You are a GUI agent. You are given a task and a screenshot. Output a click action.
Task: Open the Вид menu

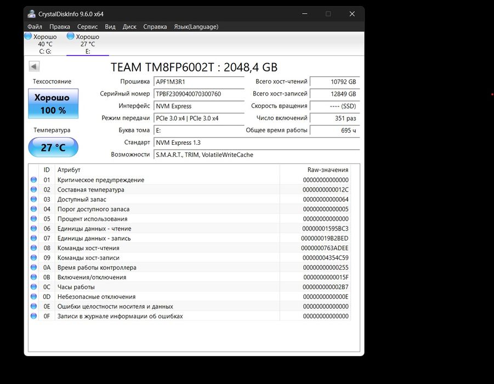[110, 27]
